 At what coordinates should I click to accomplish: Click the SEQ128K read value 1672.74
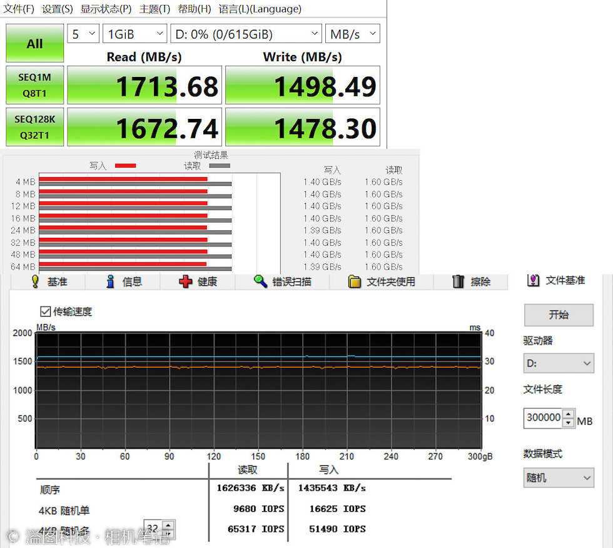pos(144,127)
